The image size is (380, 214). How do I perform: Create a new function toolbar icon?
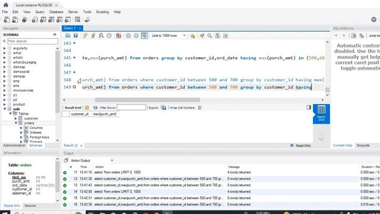click(x=68, y=20)
